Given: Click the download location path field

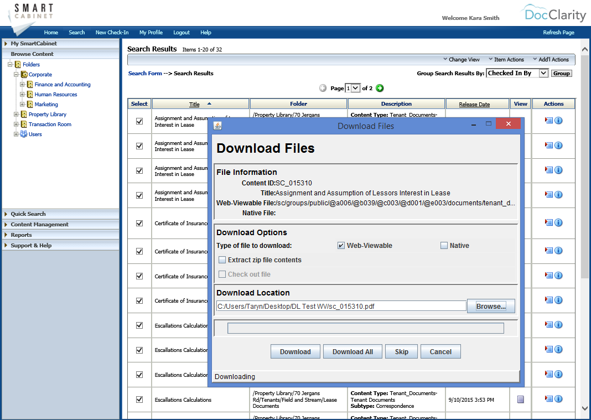Looking at the screenshot, I should tap(340, 305).
